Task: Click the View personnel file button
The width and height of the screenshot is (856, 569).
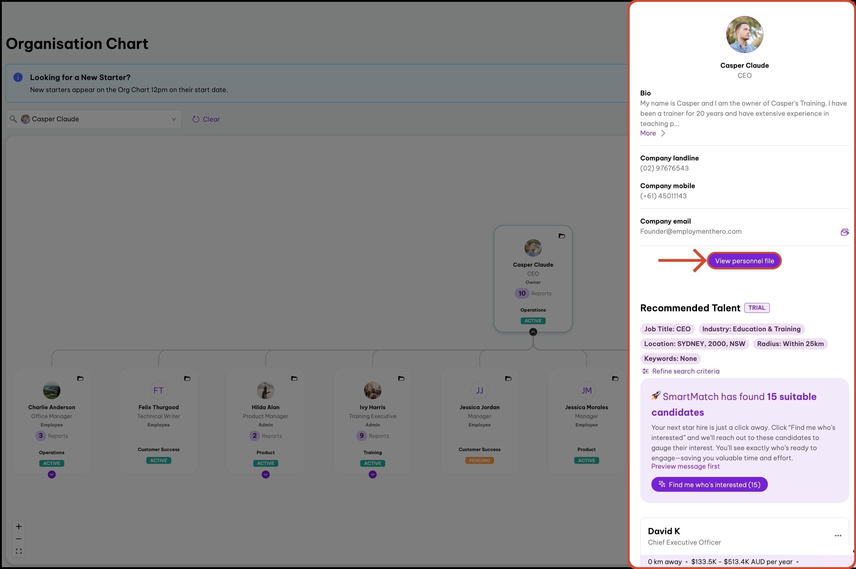Action: [744, 261]
